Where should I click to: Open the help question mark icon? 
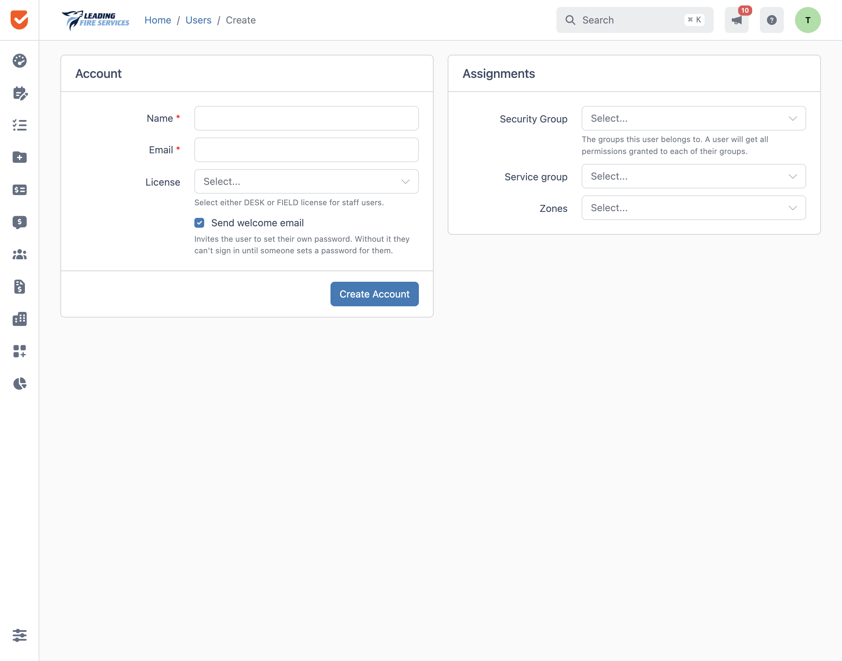coord(771,20)
